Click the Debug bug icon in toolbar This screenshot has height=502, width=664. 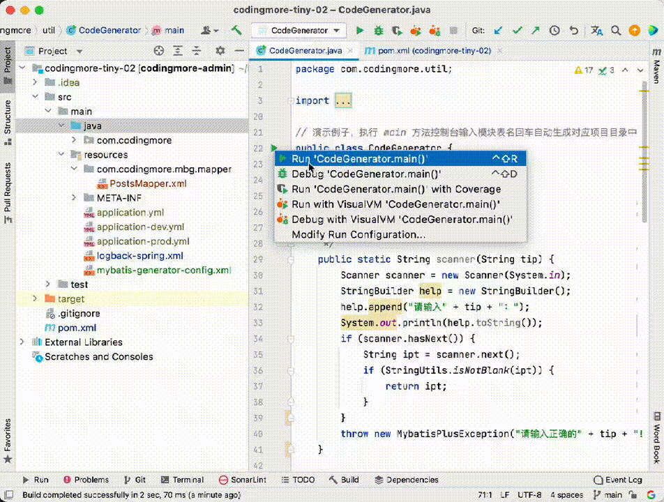(379, 31)
